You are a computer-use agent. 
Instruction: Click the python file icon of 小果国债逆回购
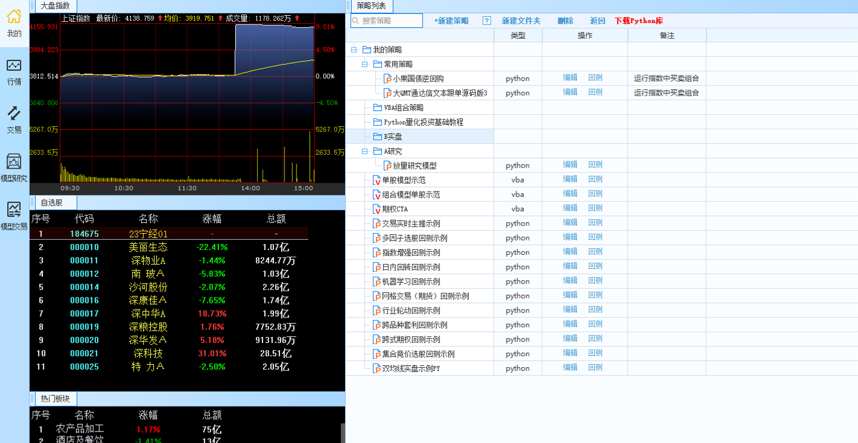tap(387, 78)
